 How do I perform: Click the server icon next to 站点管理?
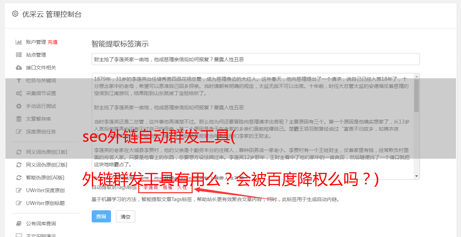(19, 55)
